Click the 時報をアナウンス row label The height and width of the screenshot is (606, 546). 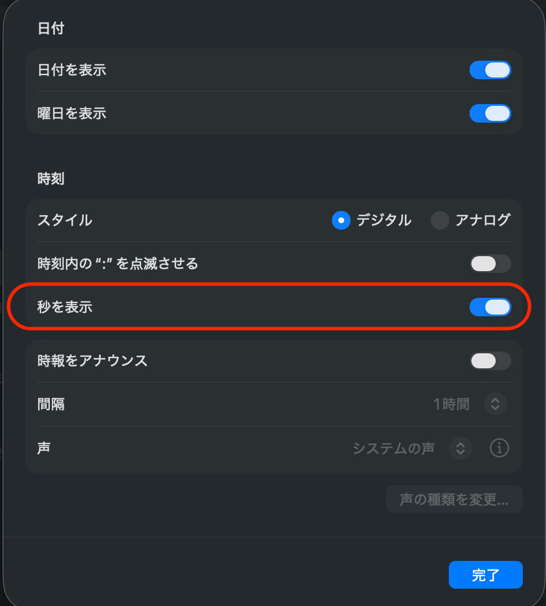[x=93, y=361]
